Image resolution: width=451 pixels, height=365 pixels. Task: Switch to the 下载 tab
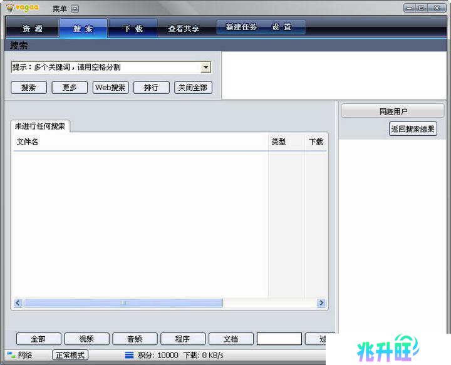(133, 28)
